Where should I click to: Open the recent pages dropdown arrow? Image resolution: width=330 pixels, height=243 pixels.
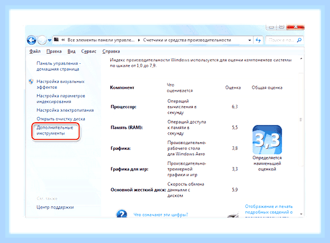click(x=49, y=40)
